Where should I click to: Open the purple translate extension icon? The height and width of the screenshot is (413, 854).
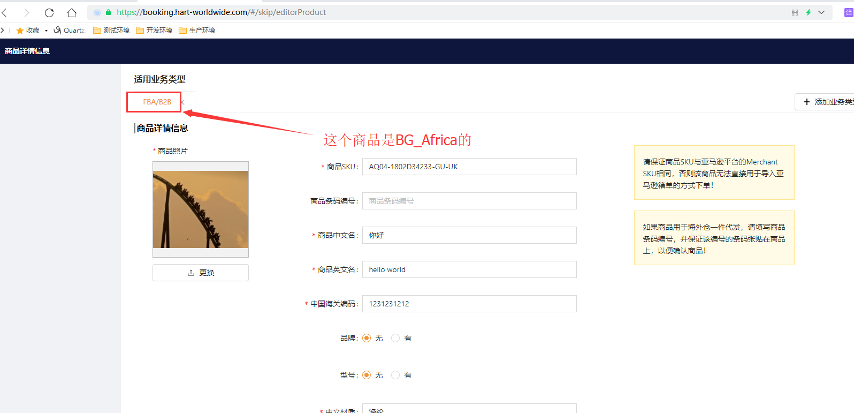pos(848,12)
